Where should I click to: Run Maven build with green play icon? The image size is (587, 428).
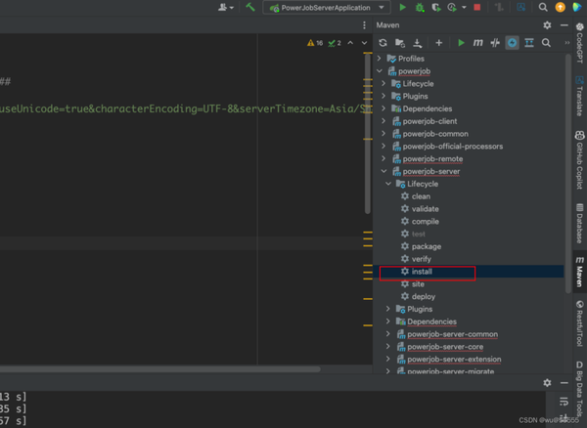[461, 43]
